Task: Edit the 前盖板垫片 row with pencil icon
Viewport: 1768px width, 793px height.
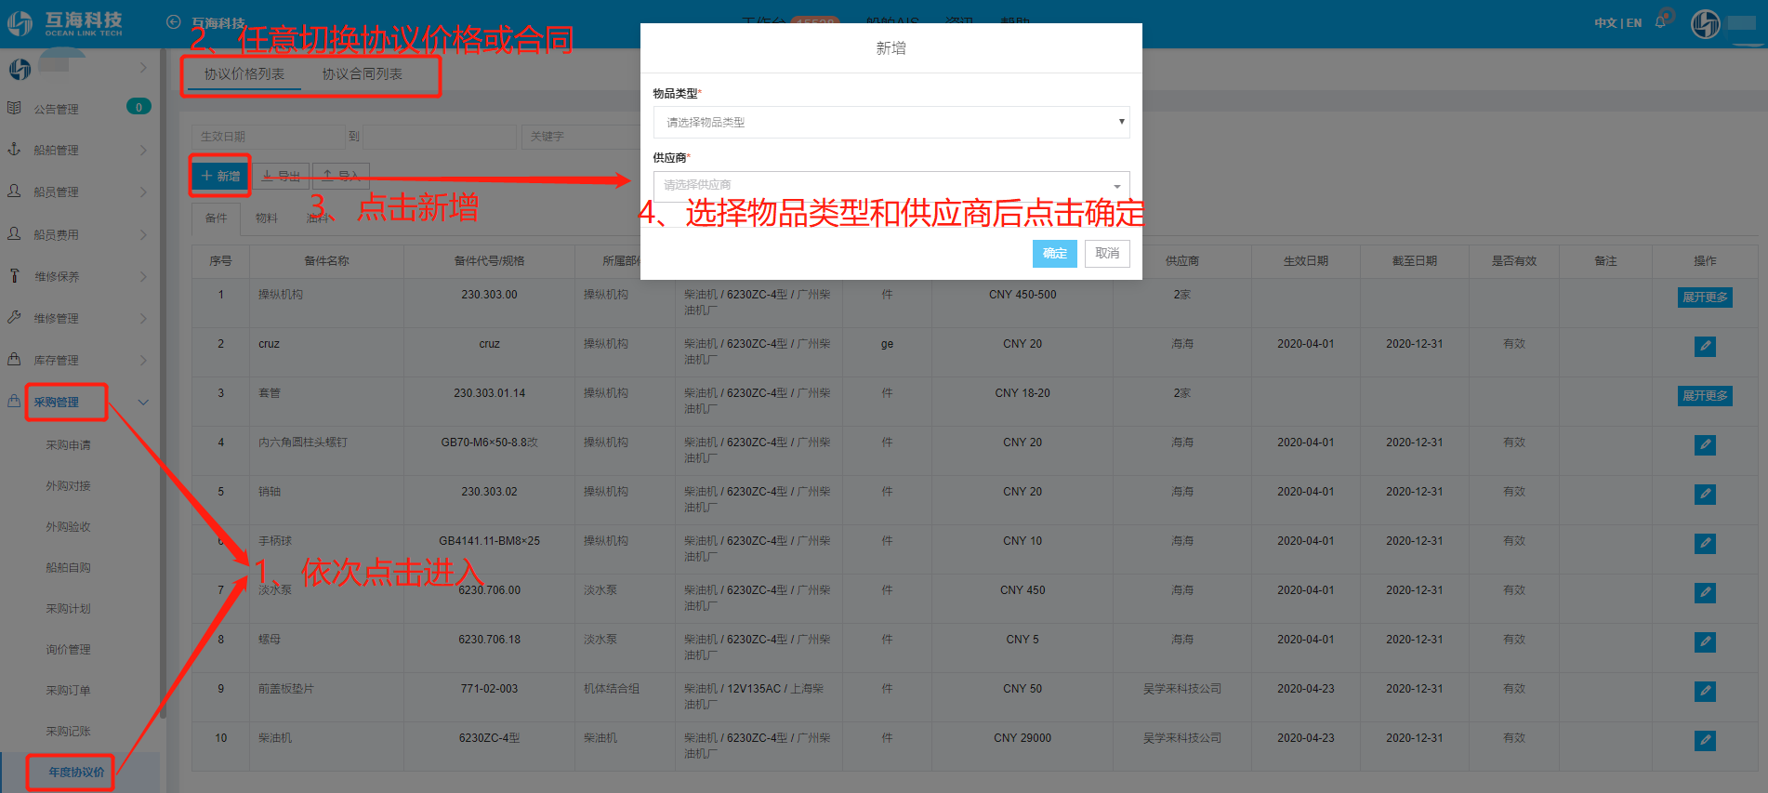Action: click(x=1705, y=691)
